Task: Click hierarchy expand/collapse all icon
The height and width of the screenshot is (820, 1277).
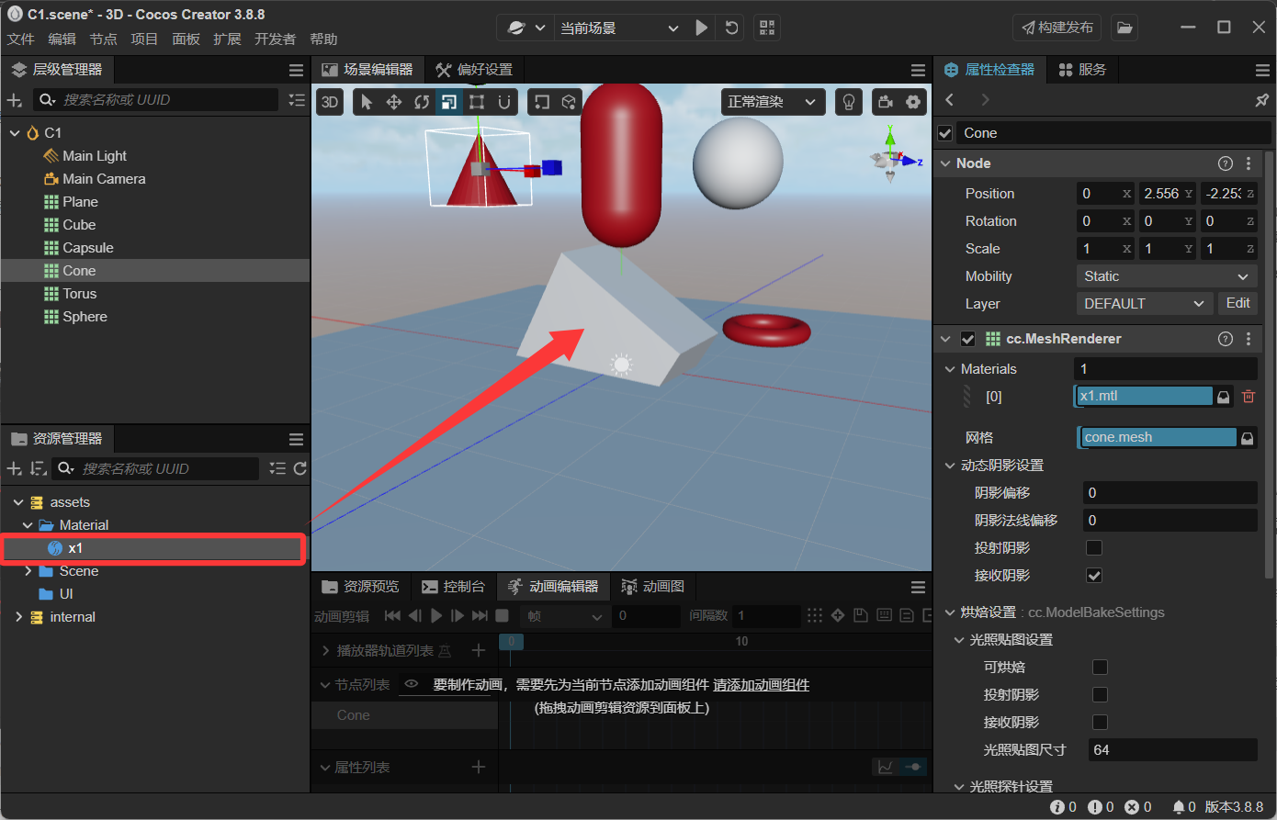Action: coord(296,100)
